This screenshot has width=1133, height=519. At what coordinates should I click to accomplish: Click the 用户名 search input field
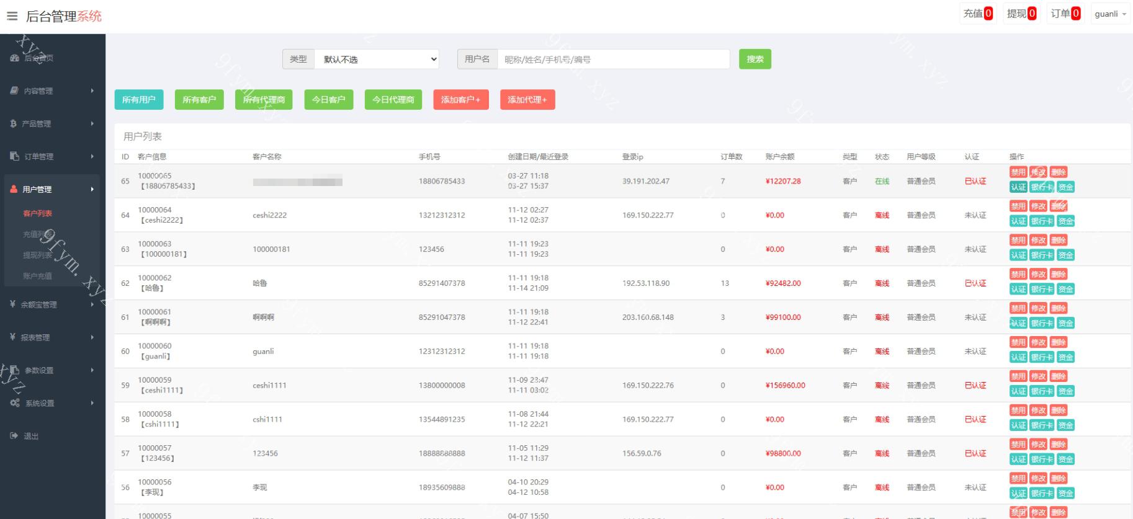613,59
